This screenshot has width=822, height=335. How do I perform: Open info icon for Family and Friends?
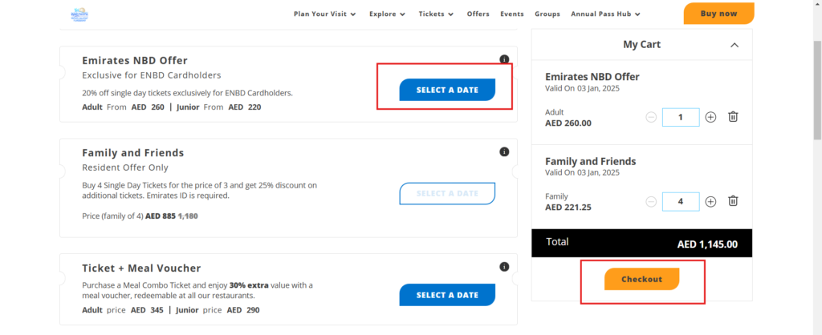(x=504, y=151)
